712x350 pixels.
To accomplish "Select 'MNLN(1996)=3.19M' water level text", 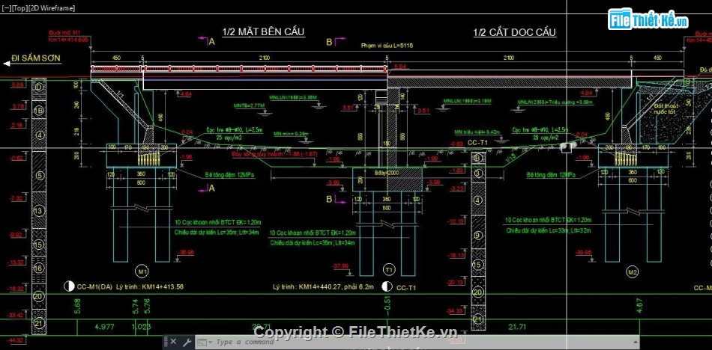I will pos(467,101).
